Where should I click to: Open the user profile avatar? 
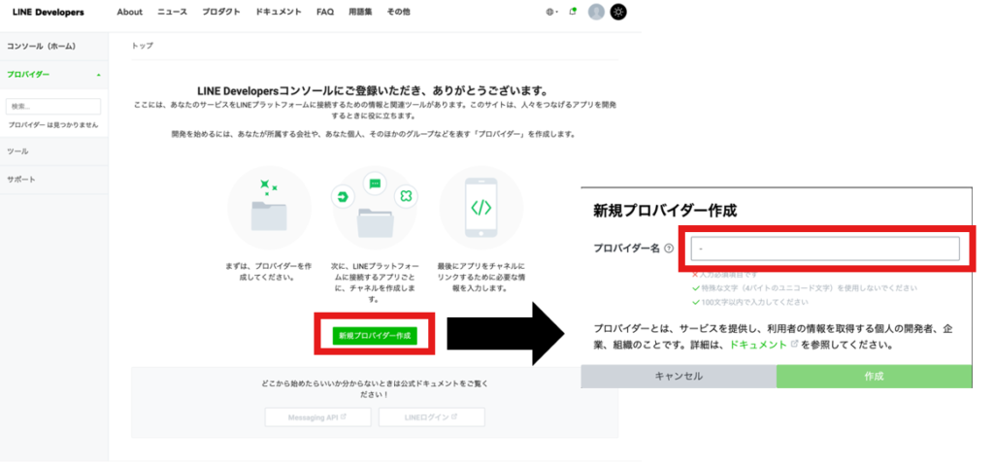pos(596,13)
